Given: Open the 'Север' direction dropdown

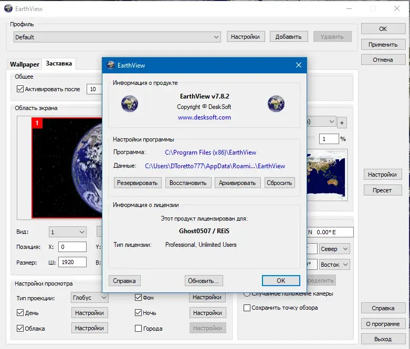Looking at the screenshot, I should [x=334, y=249].
